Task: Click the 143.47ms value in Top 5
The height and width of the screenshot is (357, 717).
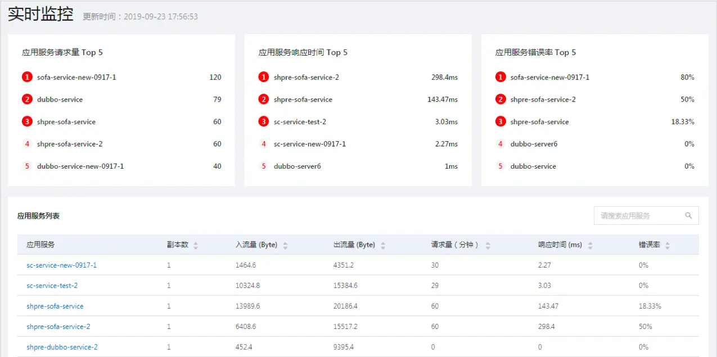Action: coord(443,100)
